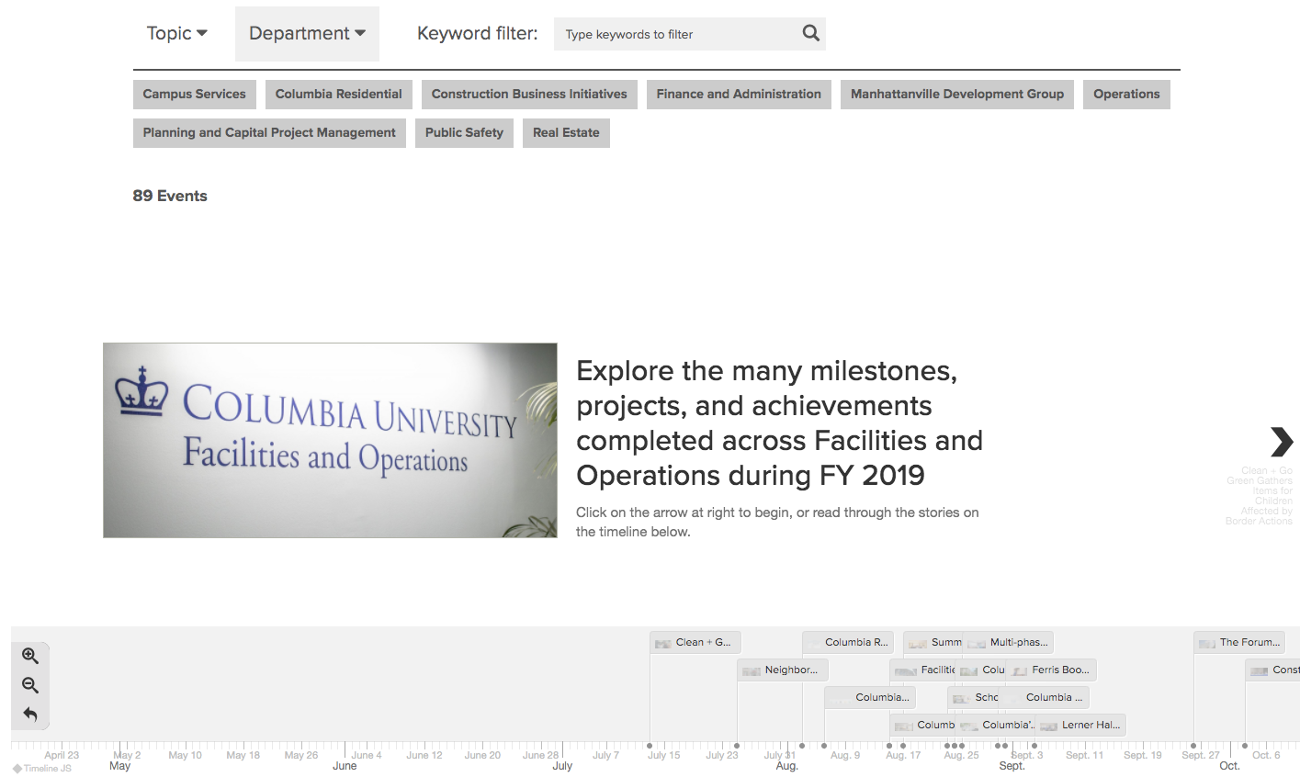
Task: Filter by Manhattanville Development Group
Action: tap(957, 95)
